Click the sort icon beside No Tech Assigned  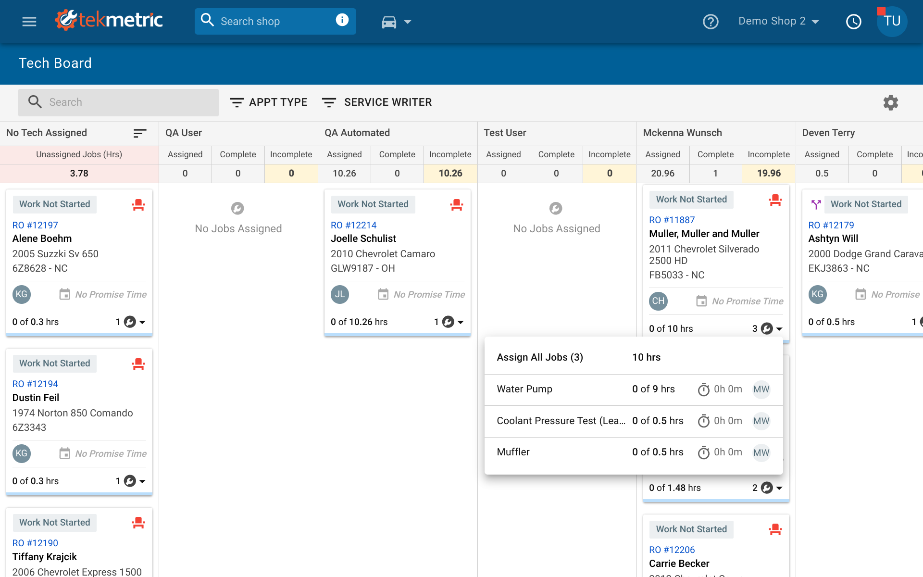(x=139, y=134)
